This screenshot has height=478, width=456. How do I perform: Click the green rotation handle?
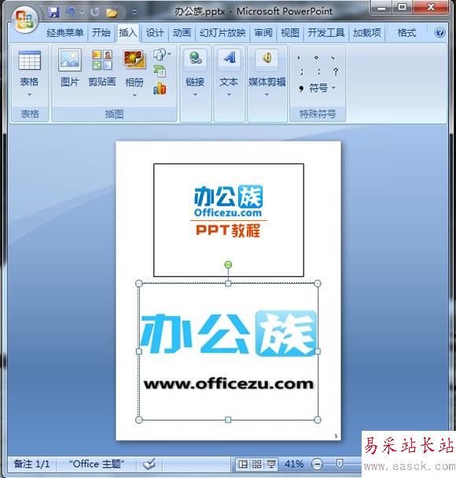point(228,265)
